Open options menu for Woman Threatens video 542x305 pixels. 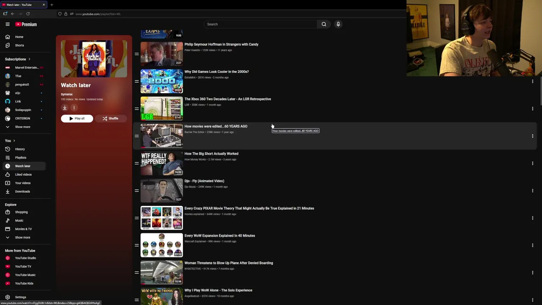[532, 273]
